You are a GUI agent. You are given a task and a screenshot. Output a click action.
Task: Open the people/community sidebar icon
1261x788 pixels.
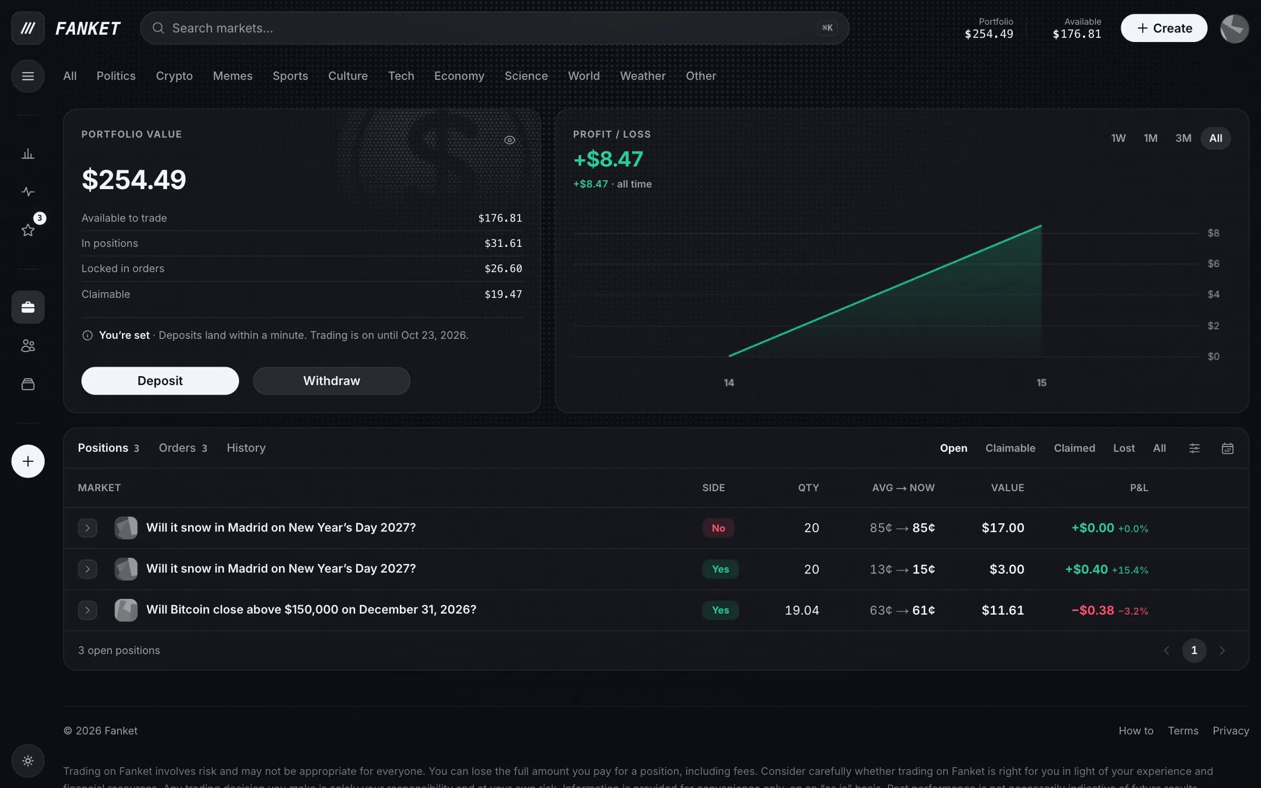coord(28,346)
